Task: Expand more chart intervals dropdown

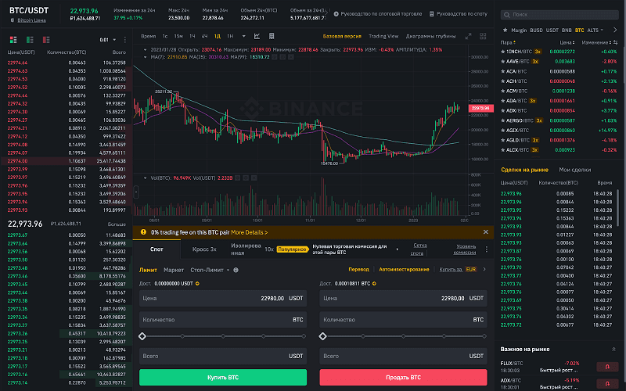Action: [x=243, y=36]
